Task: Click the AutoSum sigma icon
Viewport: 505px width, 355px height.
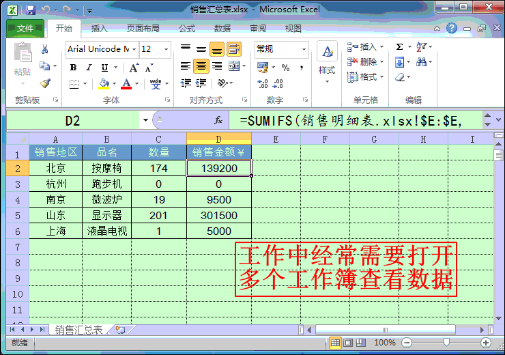Action: tap(399, 47)
